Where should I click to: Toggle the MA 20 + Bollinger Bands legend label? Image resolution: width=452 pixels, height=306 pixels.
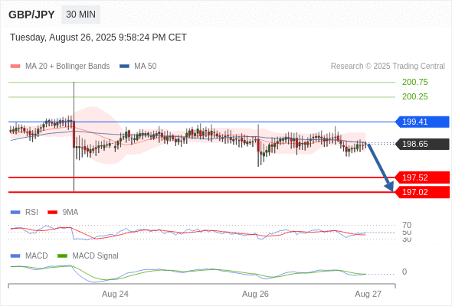coord(67,67)
